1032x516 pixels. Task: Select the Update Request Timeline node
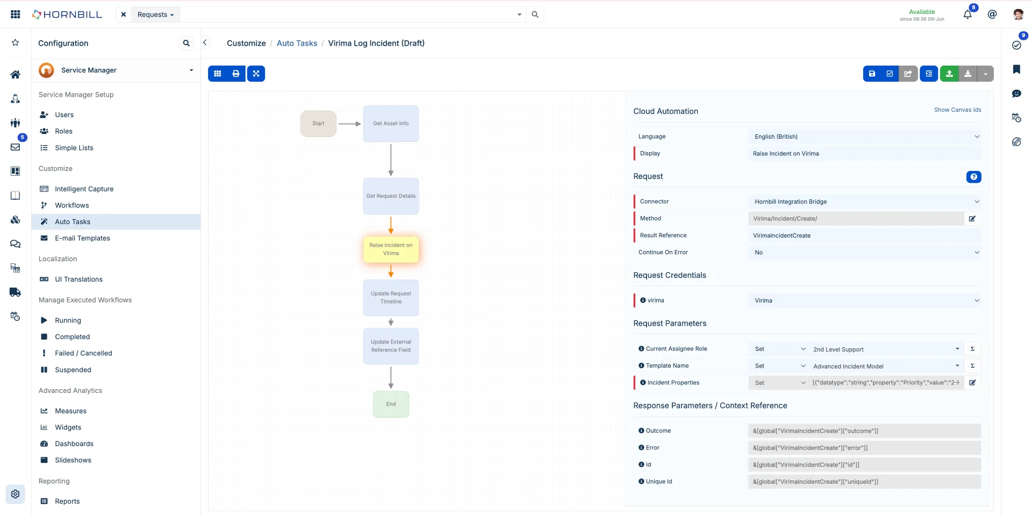pos(391,298)
